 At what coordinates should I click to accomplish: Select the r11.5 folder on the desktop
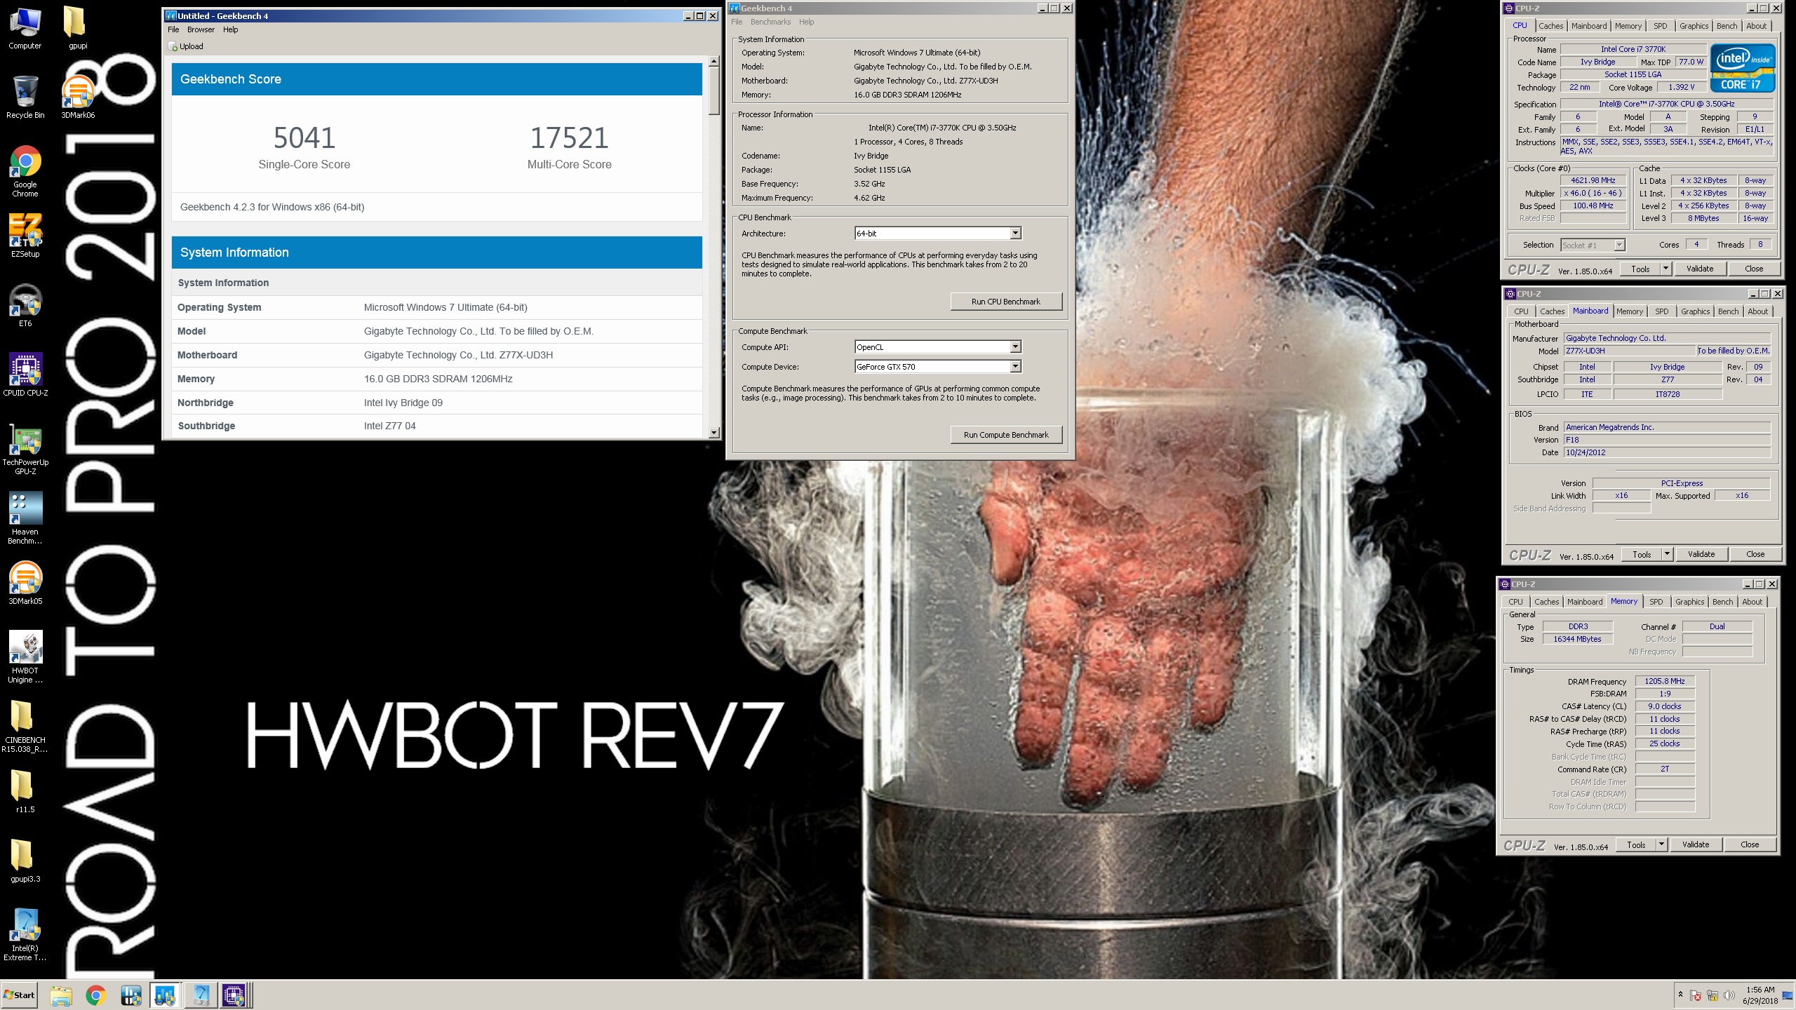point(25,791)
